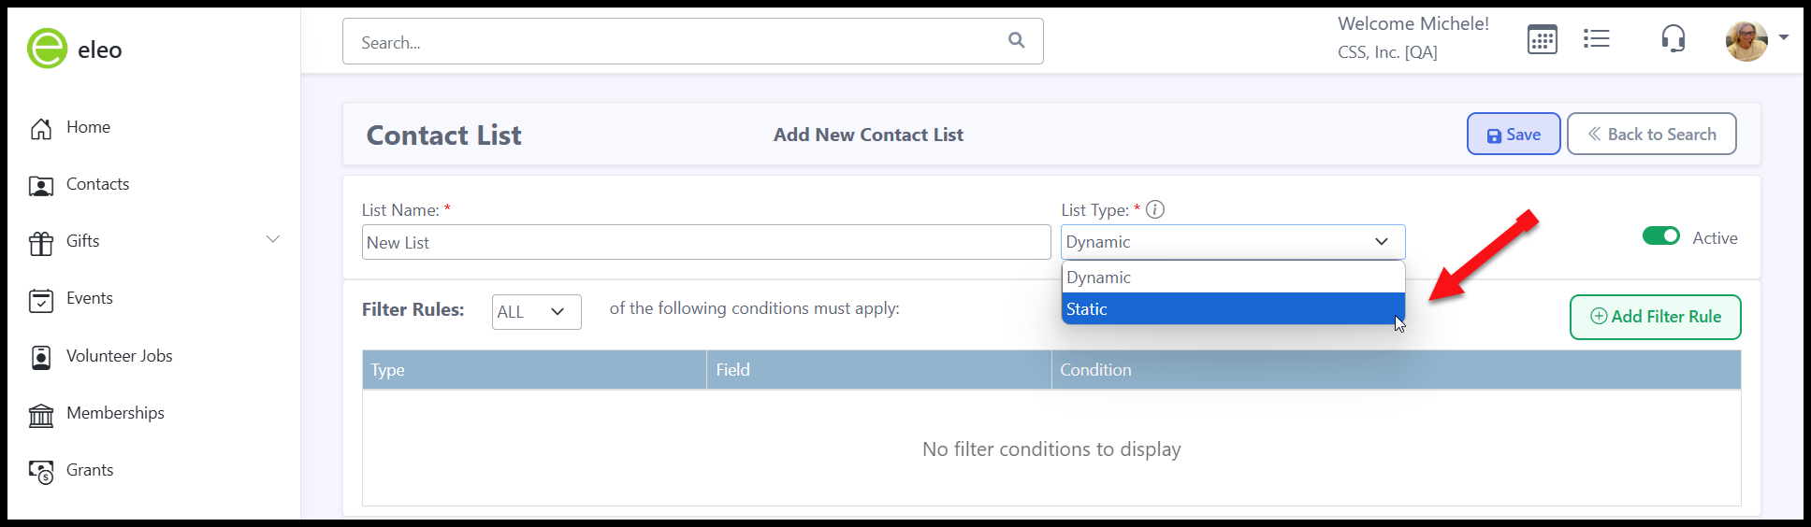The image size is (1811, 527).
Task: Click Back to Search button
Action: click(x=1651, y=135)
